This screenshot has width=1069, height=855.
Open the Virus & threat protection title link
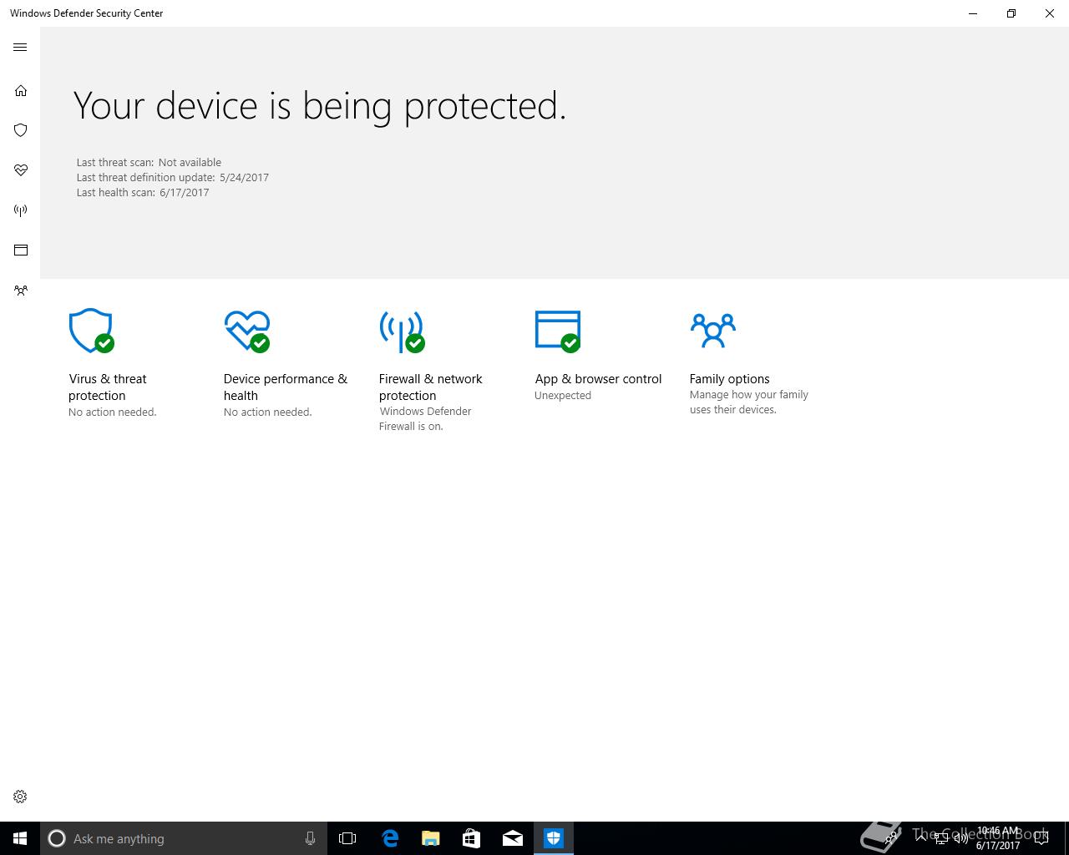click(108, 387)
